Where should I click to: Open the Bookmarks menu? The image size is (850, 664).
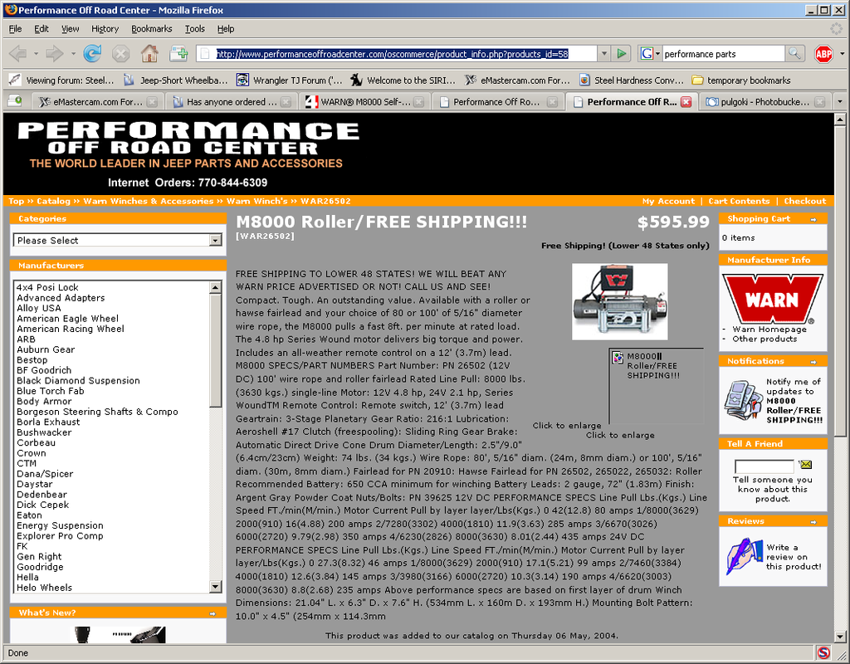click(151, 28)
